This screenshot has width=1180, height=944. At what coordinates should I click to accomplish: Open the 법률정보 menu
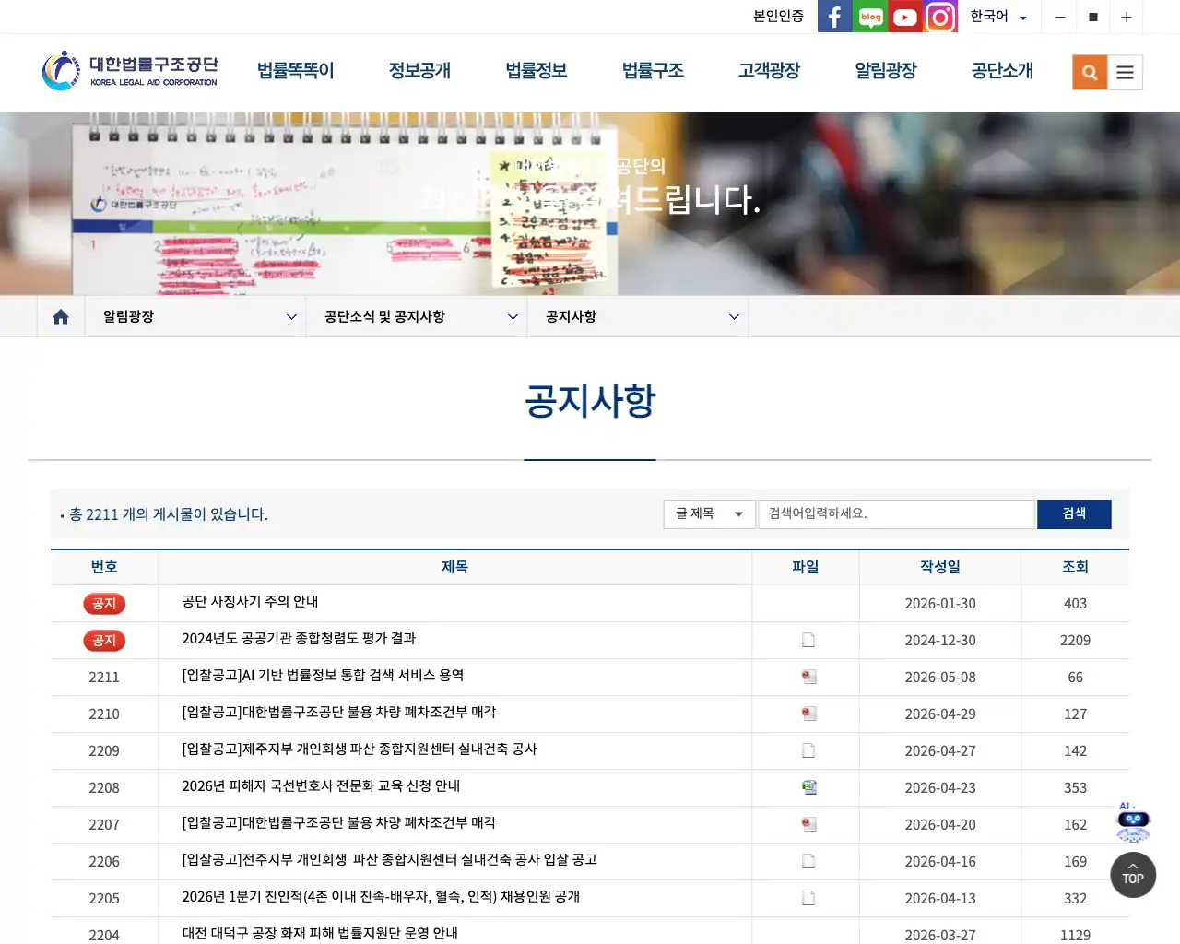click(x=536, y=71)
